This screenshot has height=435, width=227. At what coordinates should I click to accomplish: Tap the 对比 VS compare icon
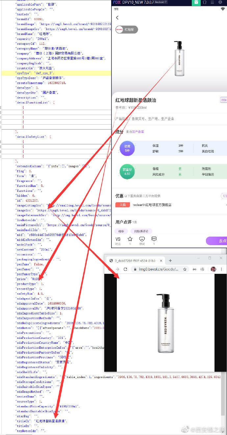[118, 241]
